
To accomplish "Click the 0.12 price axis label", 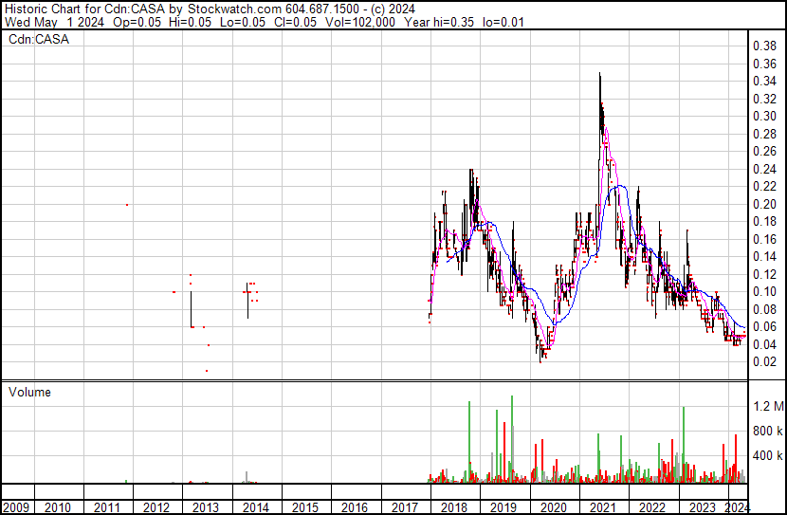I will coord(764,274).
